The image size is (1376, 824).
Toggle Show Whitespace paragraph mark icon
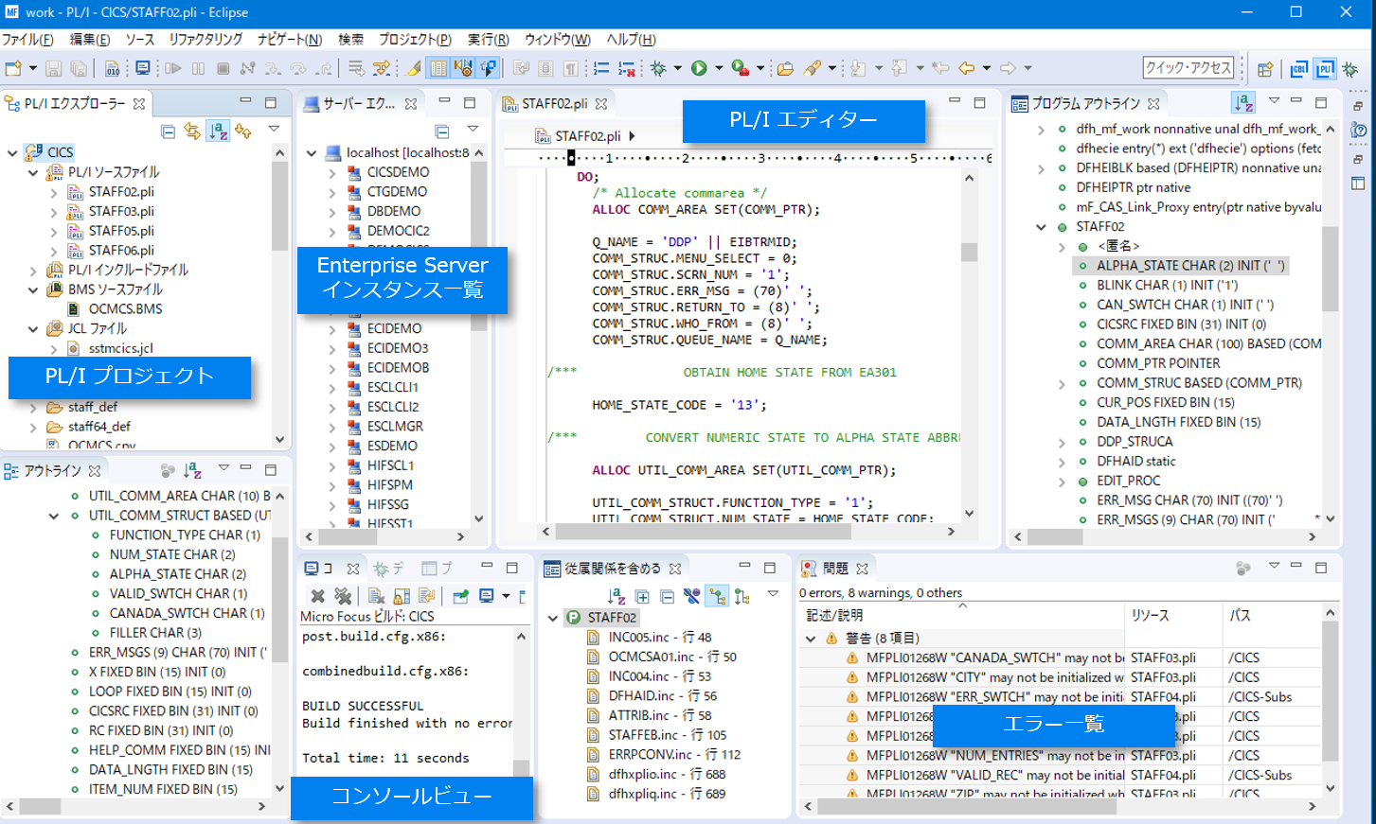coord(571,68)
